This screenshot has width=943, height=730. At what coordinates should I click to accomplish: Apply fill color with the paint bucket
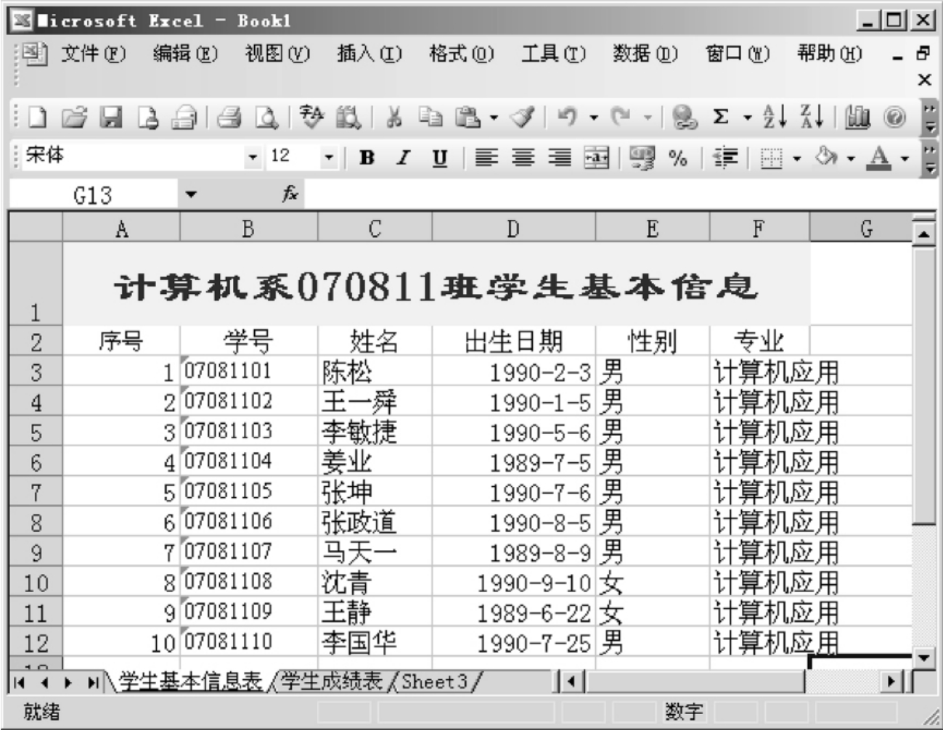tap(826, 157)
